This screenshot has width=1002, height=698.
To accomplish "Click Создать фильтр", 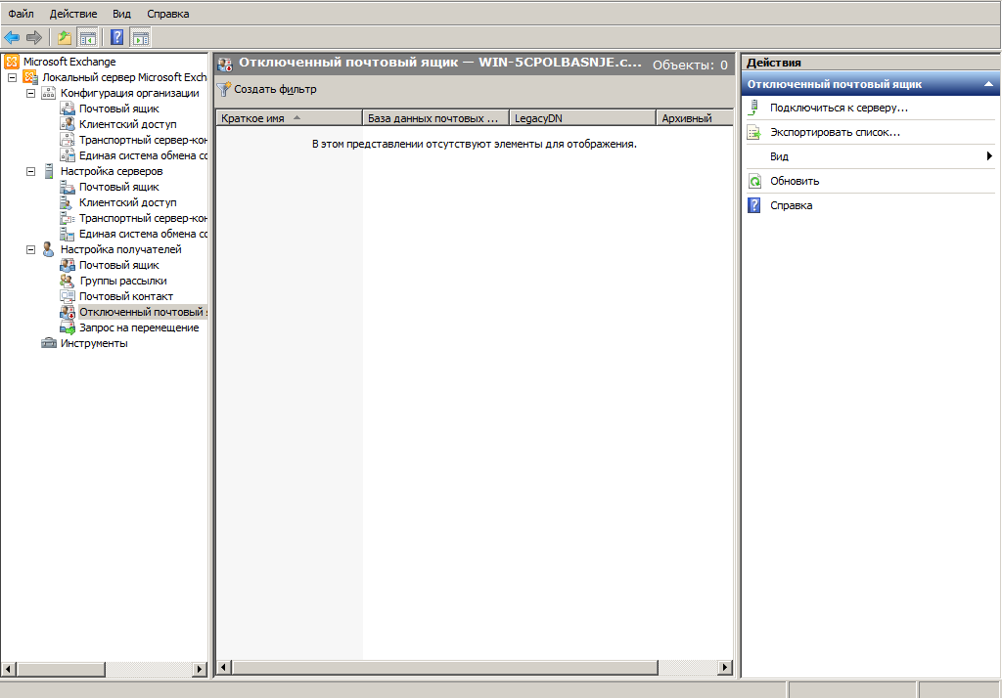I will coord(275,89).
